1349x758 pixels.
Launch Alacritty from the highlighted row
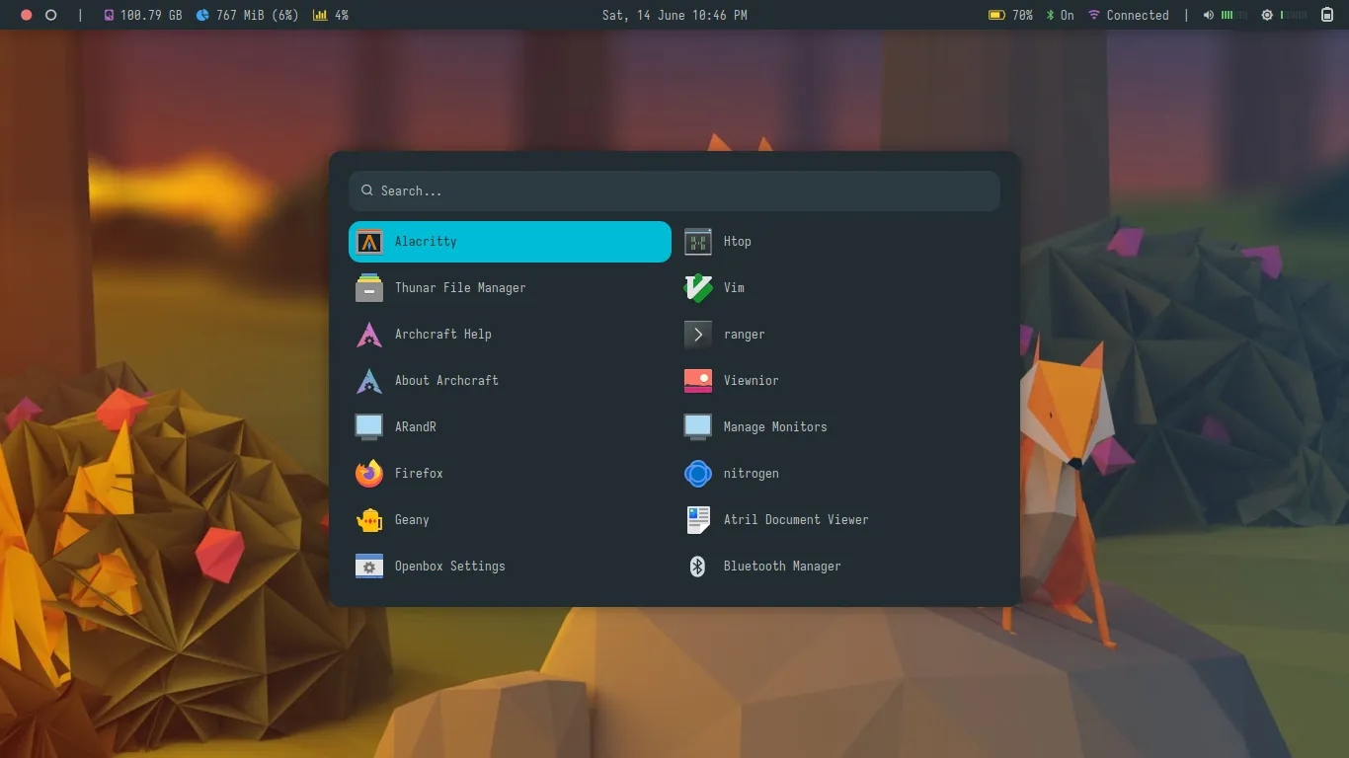point(510,242)
